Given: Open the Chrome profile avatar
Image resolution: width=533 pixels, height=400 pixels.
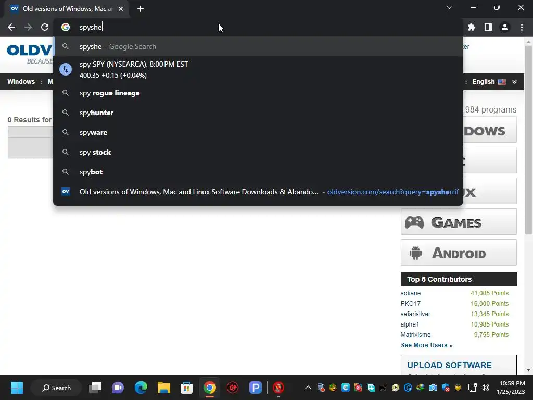Looking at the screenshot, I should 505,27.
